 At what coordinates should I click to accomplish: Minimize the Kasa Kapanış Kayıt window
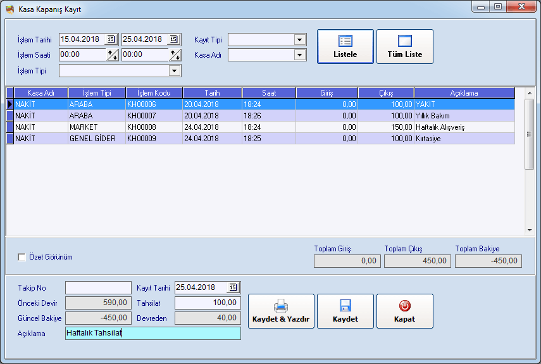click(x=481, y=6)
